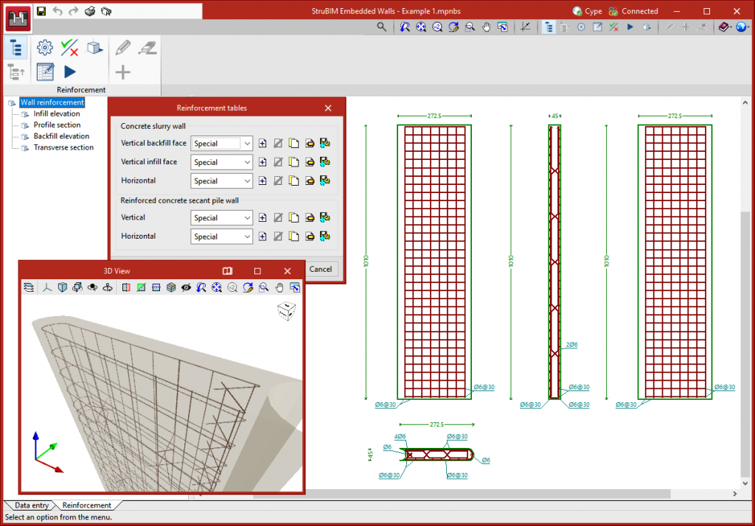Click the print icon in the title bar

90,11
